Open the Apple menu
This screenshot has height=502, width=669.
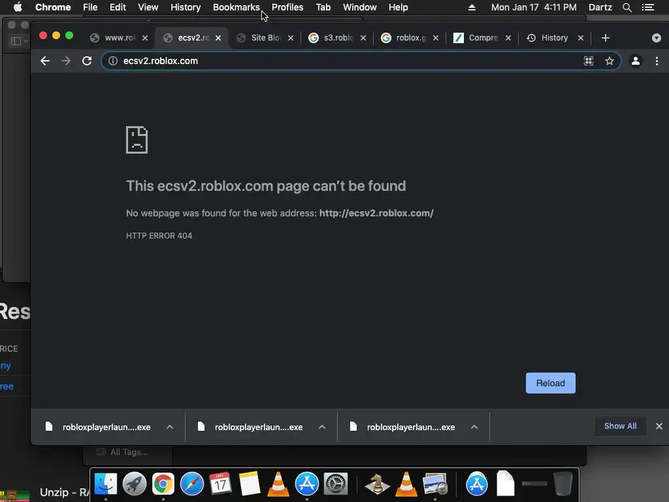click(18, 7)
